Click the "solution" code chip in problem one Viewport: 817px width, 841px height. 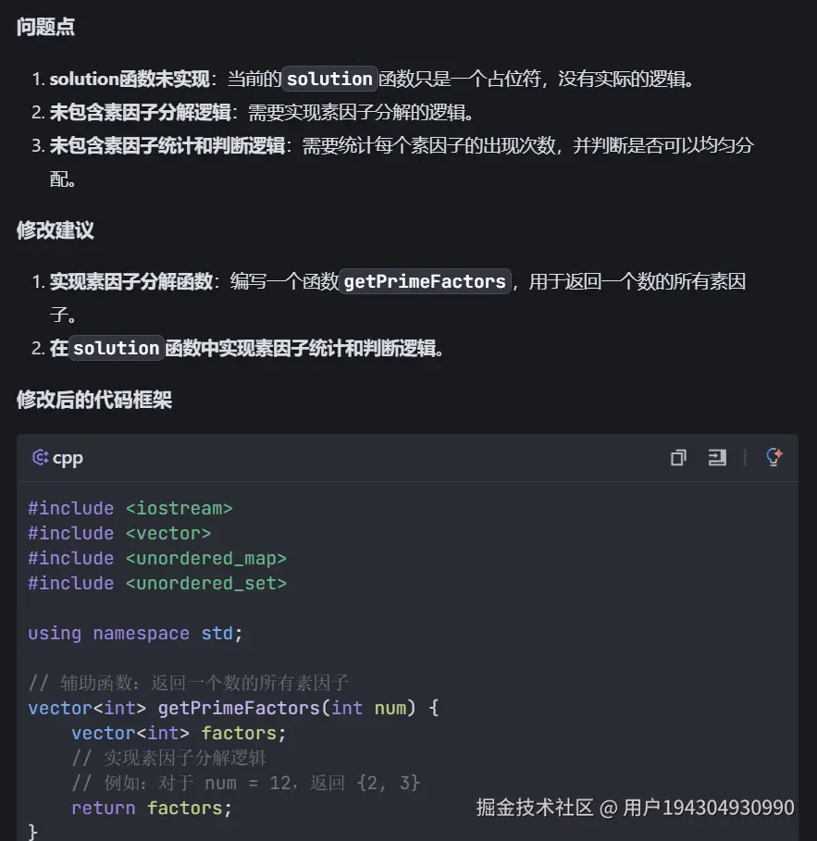(329, 79)
